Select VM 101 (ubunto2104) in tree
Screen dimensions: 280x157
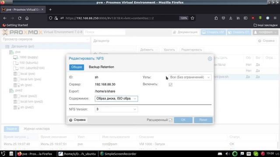(32, 68)
